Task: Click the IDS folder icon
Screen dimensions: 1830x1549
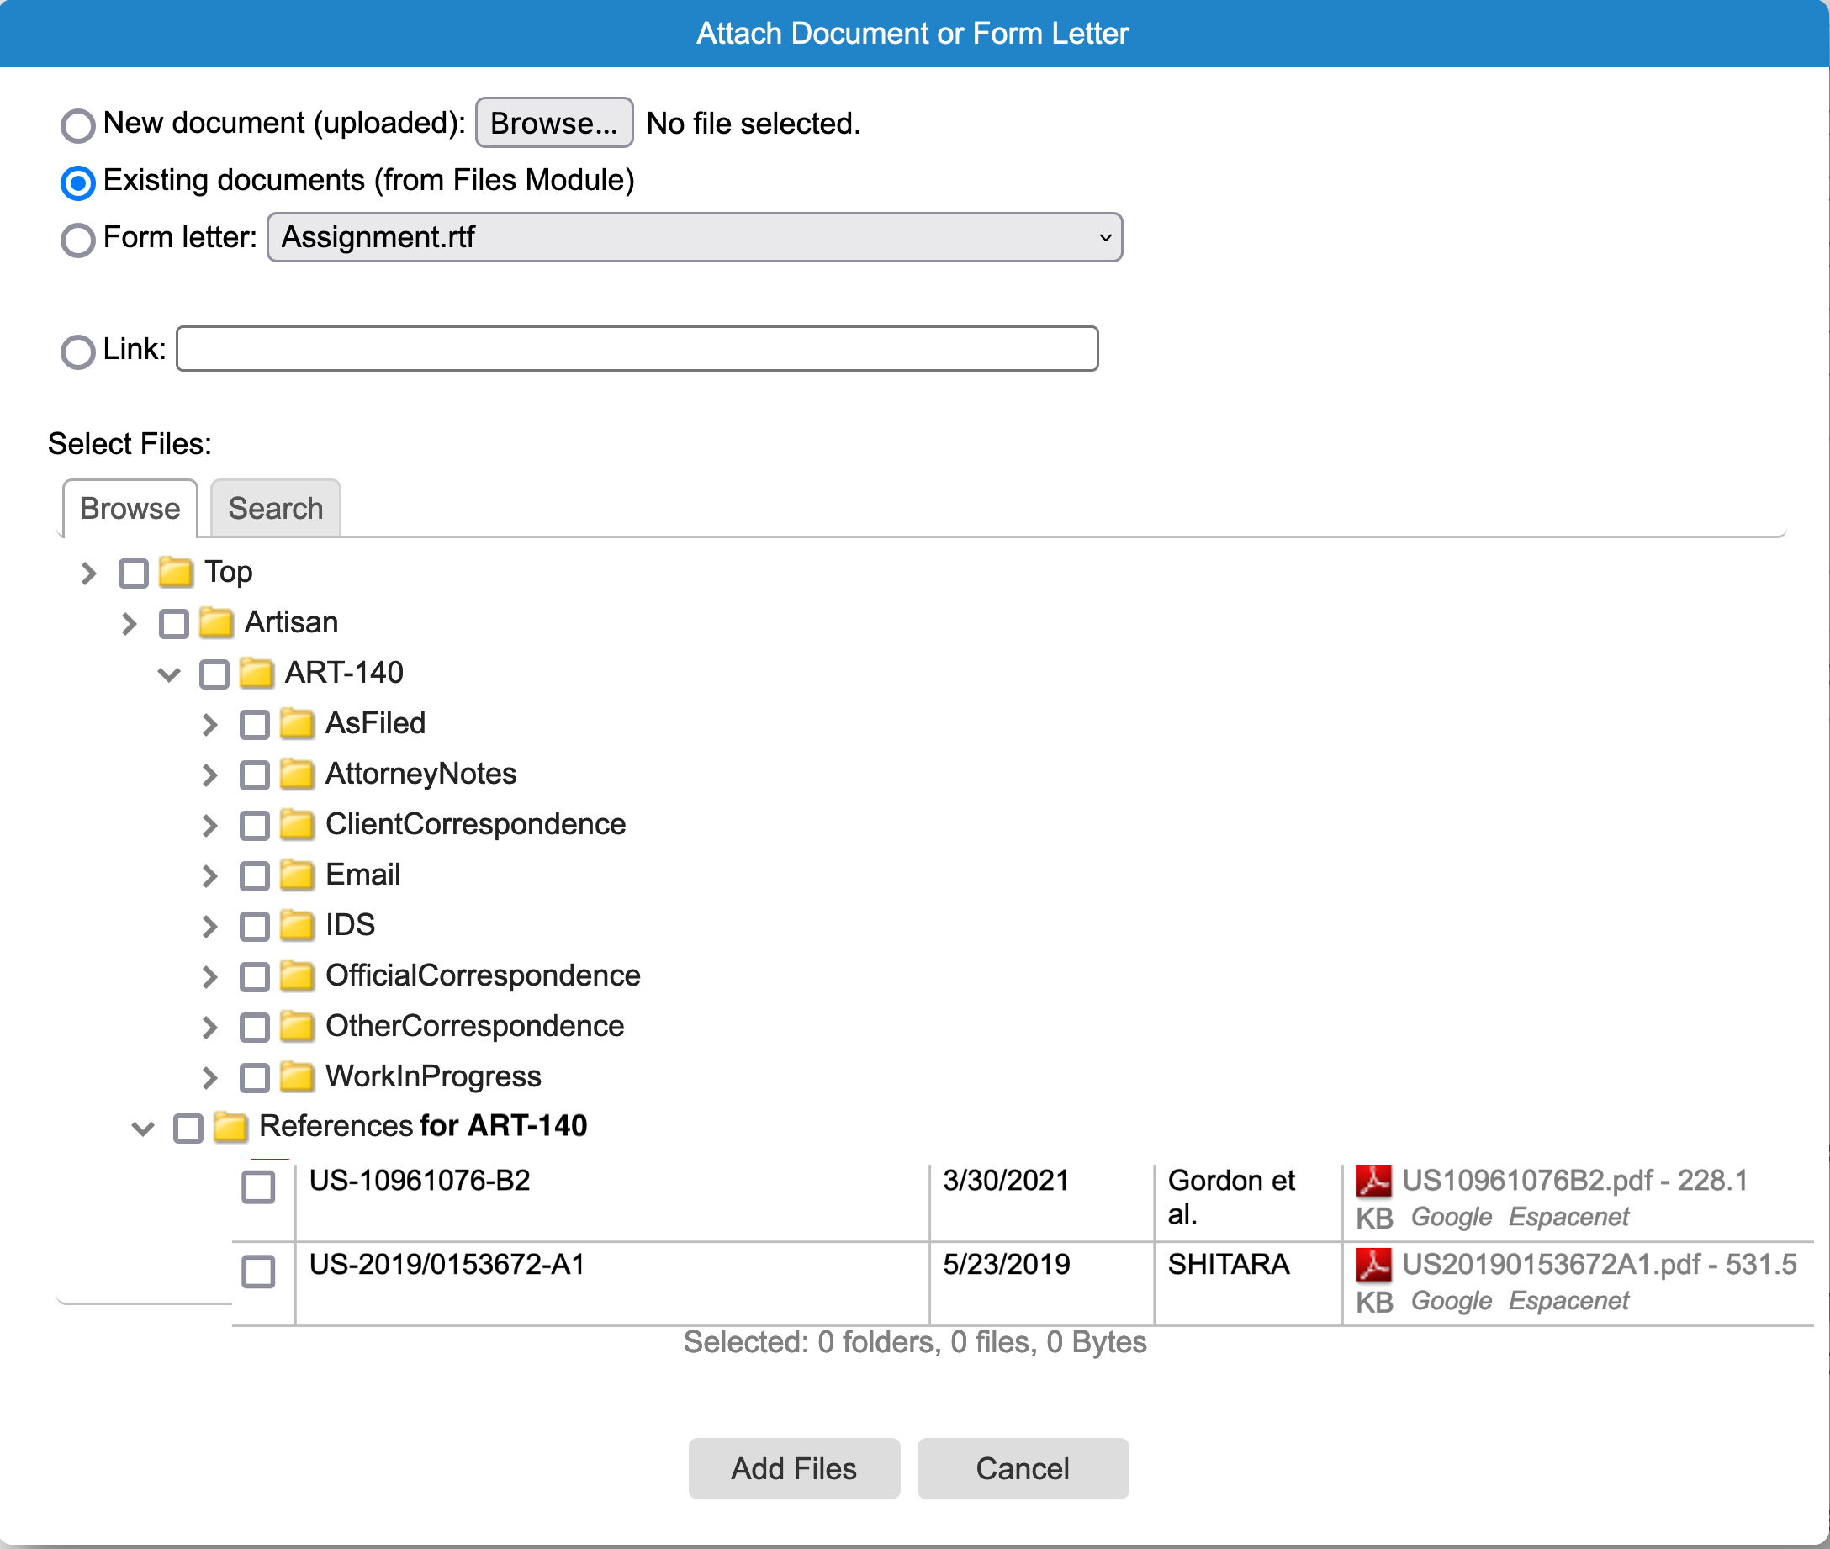Action: click(297, 925)
